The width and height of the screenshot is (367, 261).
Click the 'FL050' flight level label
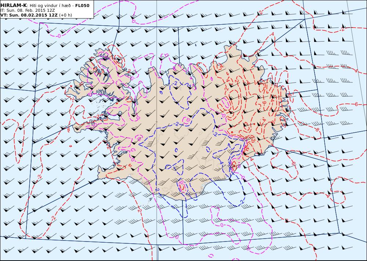[x=82, y=6]
